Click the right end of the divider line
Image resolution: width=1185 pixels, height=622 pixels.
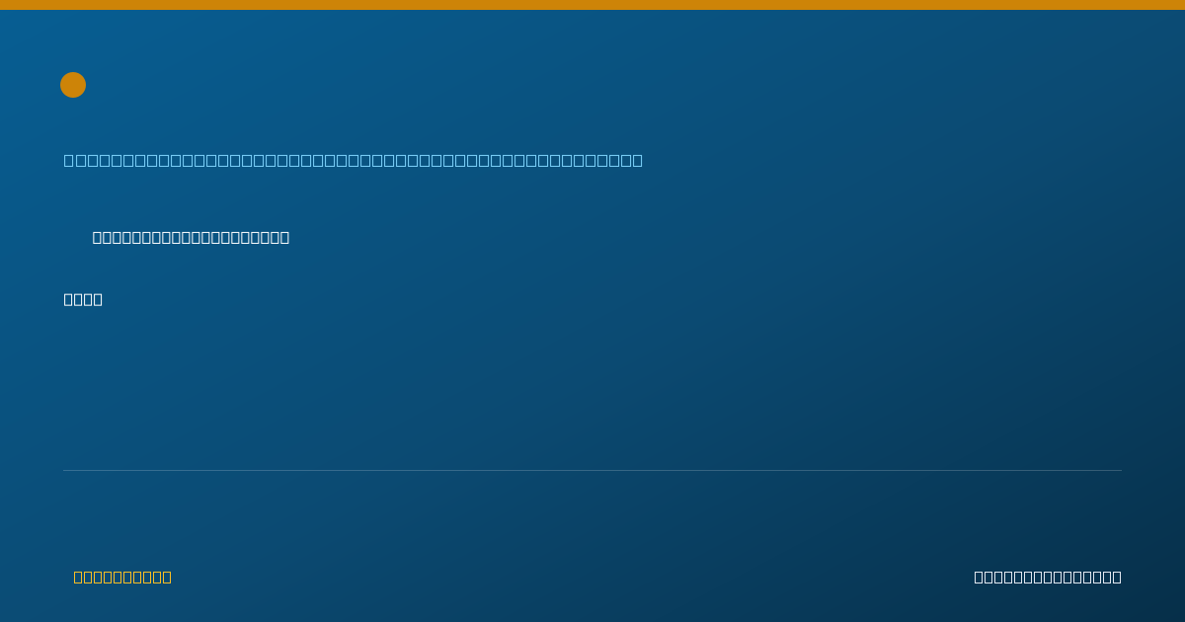click(1120, 470)
